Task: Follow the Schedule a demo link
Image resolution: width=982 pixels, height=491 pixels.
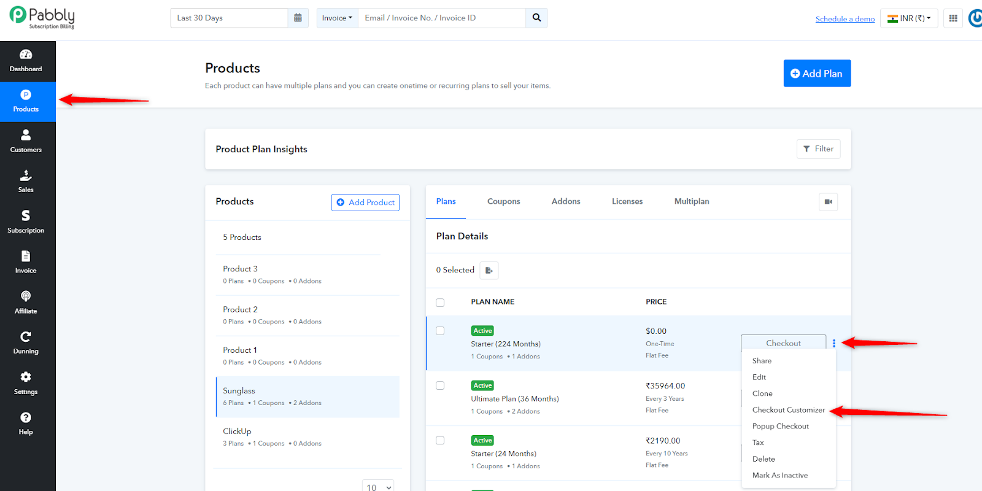Action: point(845,19)
